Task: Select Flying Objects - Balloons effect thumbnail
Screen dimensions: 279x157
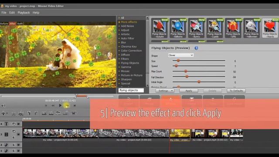Action: (x=178, y=28)
